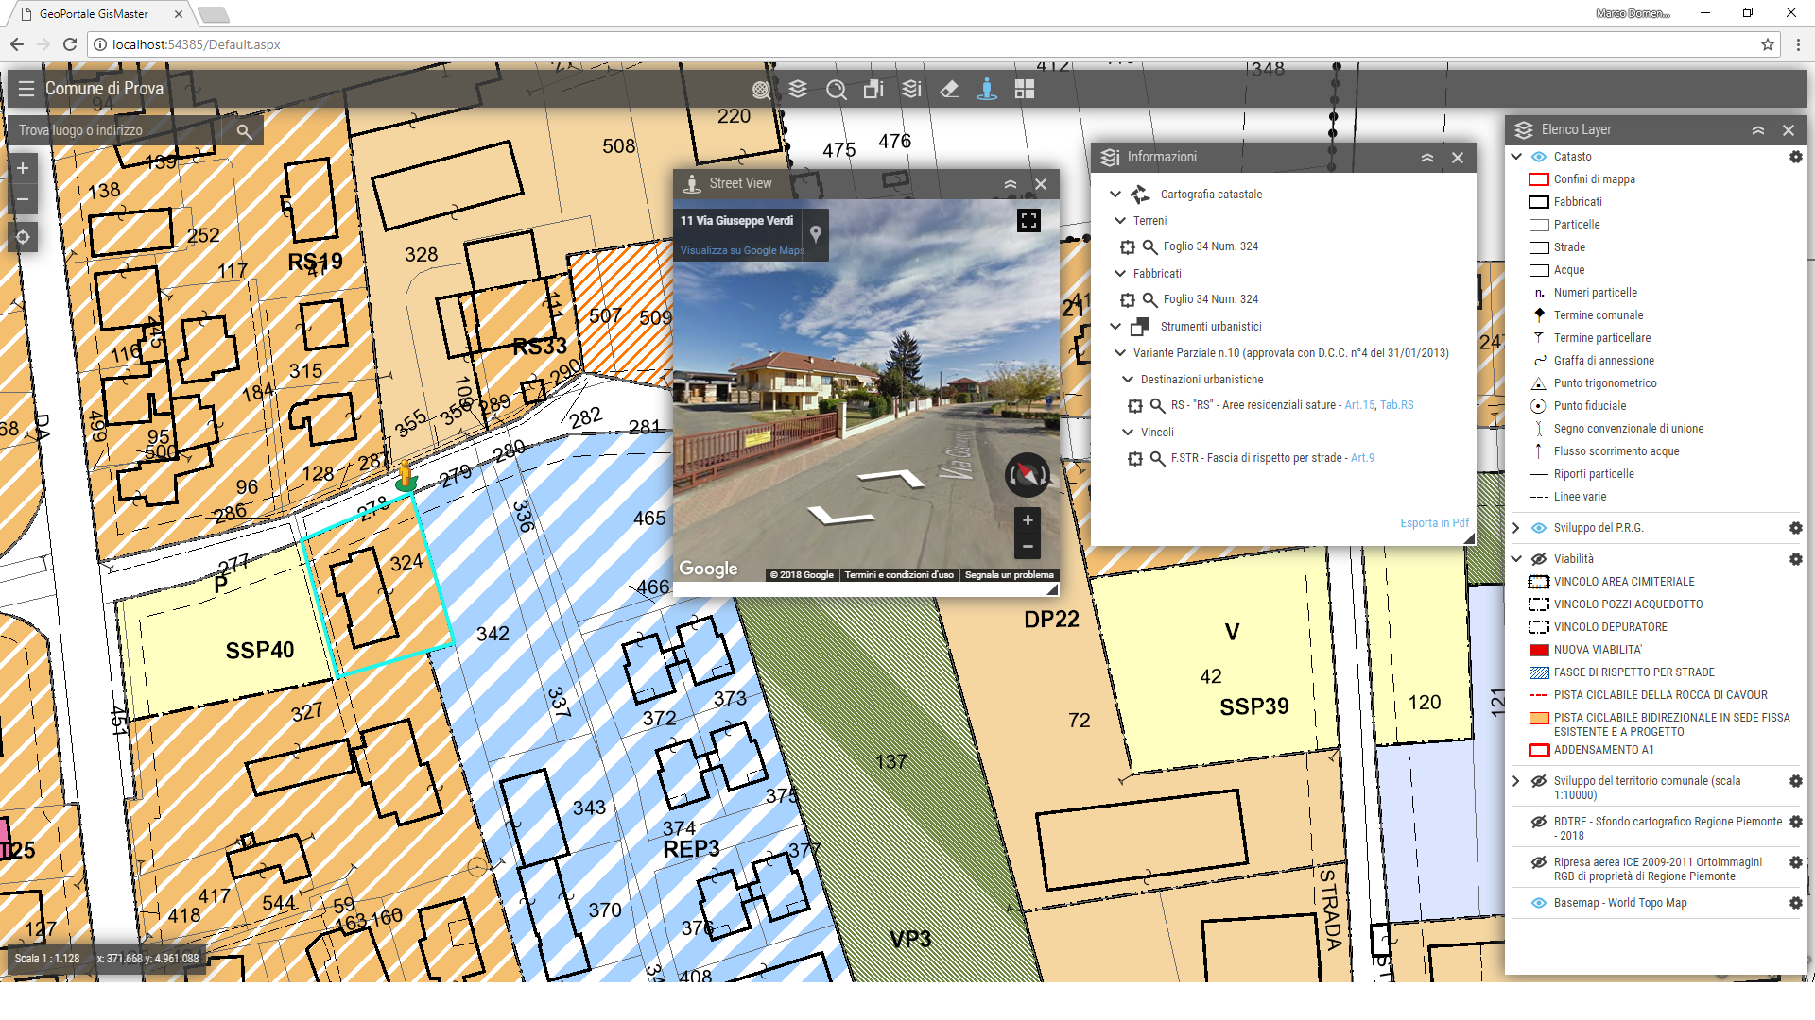Show Sviluppo del territorio comunale layer
This screenshot has width=1815, height=1020.
tap(1539, 781)
